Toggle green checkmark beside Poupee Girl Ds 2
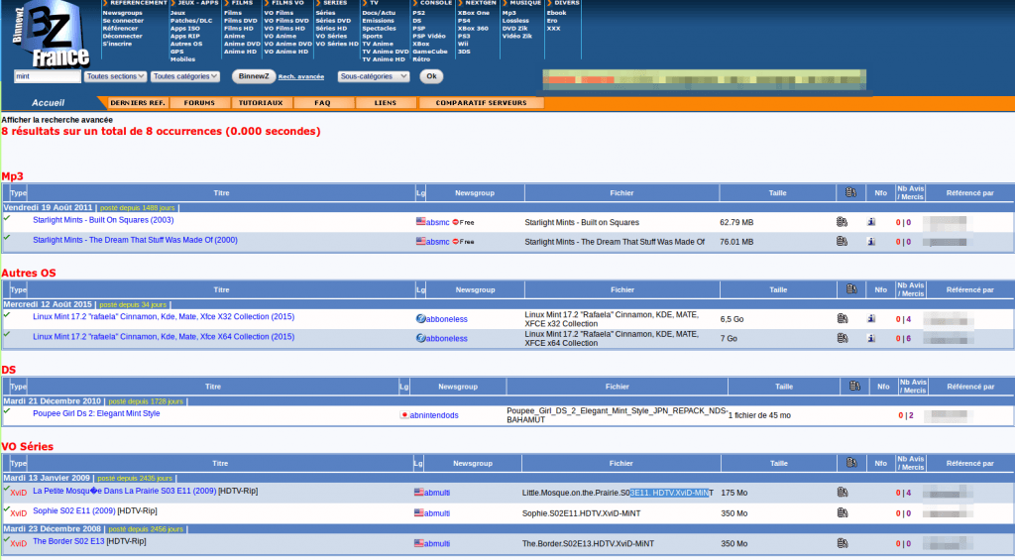This screenshot has height=560, width=1015. coord(7,411)
